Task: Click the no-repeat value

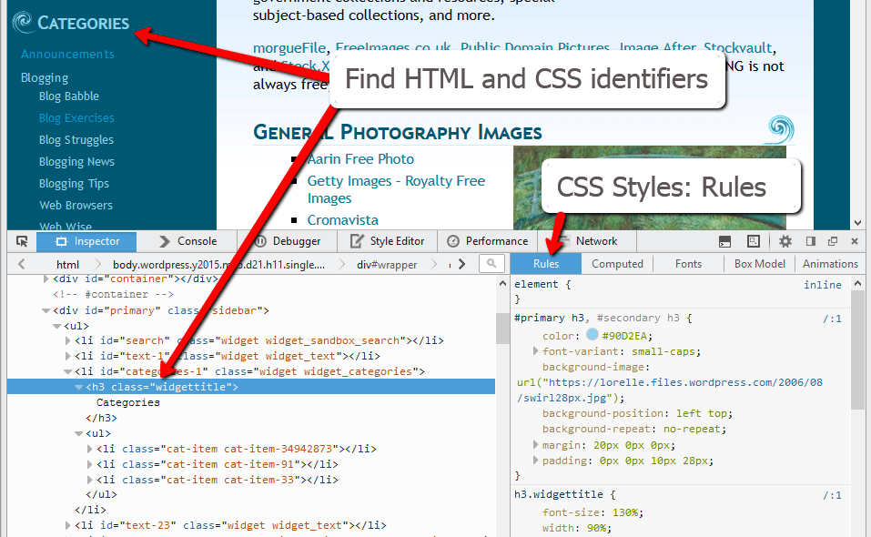Action: [692, 429]
